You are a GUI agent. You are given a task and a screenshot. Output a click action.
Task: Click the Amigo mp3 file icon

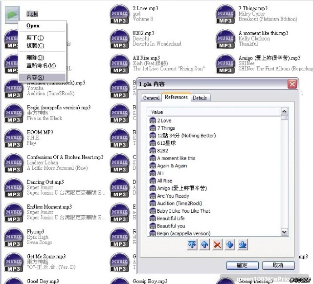pos(225,64)
